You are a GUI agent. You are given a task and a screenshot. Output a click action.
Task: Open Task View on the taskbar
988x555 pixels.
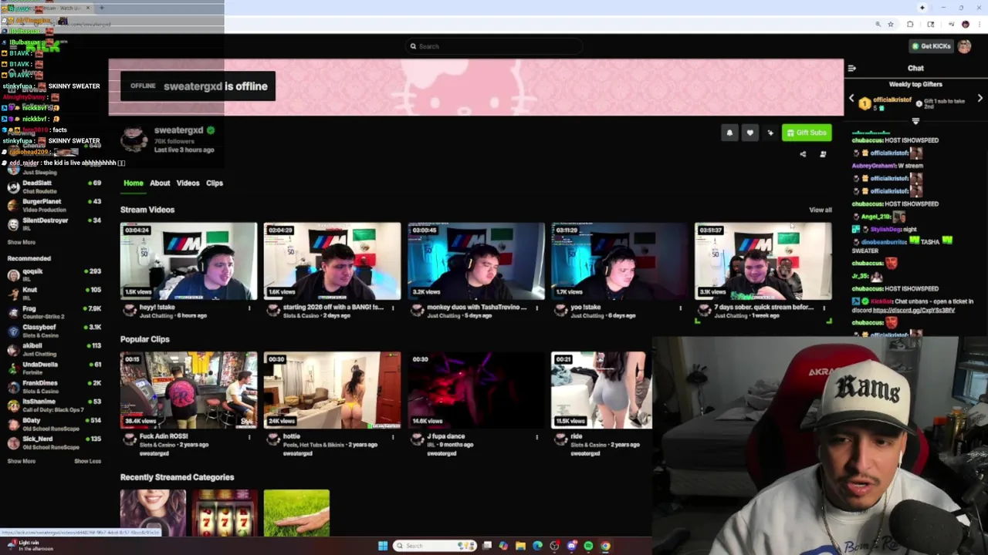point(486,546)
